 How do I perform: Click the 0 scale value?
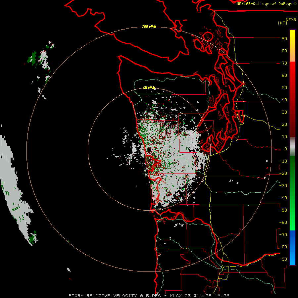[x=286, y=149]
